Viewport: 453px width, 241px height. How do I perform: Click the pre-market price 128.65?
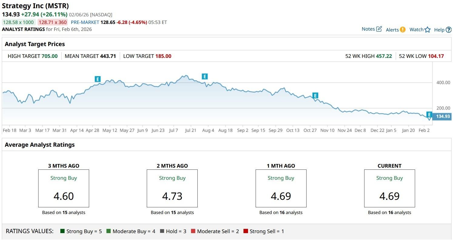[108, 22]
